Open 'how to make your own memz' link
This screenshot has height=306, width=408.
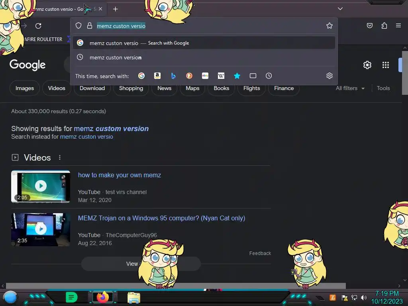pos(120,175)
